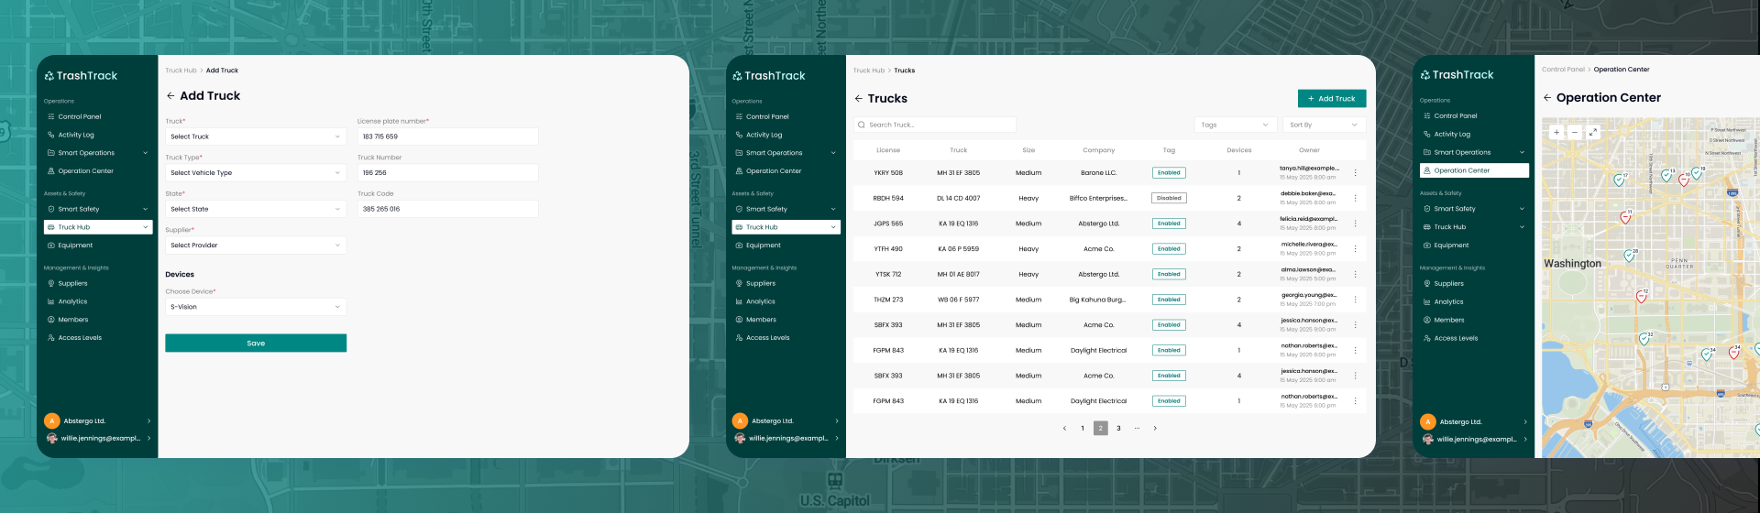
Task: Expand the map to fullscreen
Action: click(x=1593, y=132)
